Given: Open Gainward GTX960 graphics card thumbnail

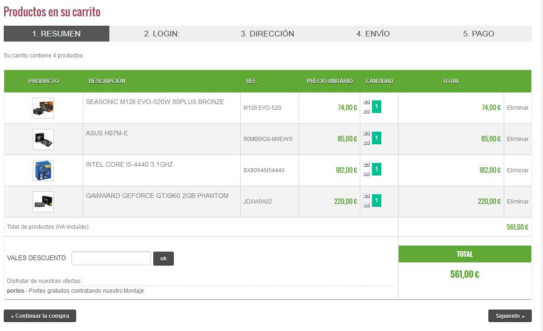Looking at the screenshot, I should [43, 202].
